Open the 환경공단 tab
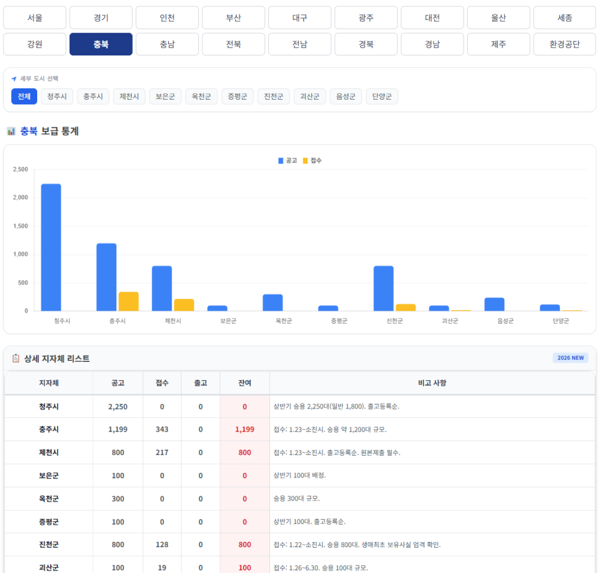 564,44
